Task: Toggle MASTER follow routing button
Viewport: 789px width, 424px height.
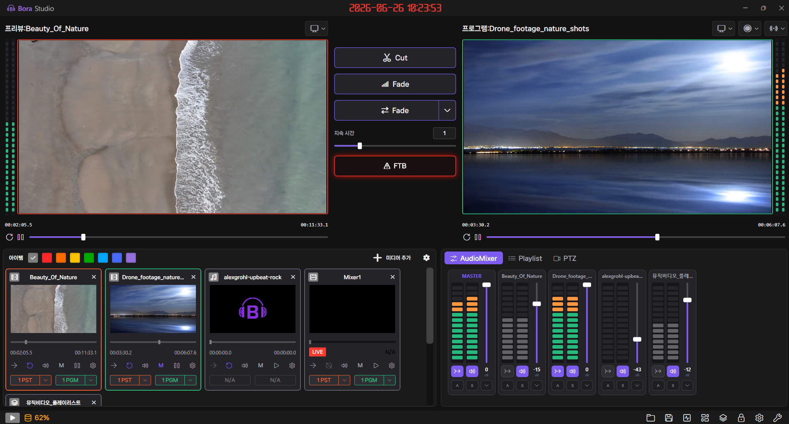Action: (457, 371)
